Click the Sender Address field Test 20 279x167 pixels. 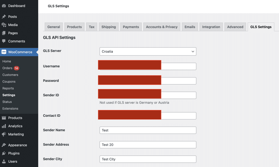[x=148, y=145]
